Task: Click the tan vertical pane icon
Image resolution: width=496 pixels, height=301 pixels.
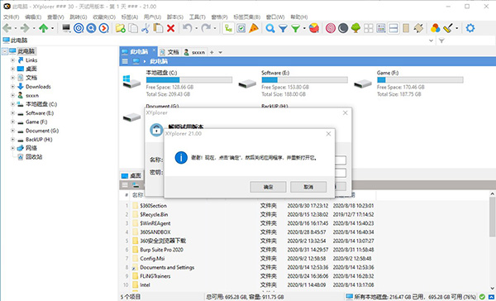Action: 406,28
